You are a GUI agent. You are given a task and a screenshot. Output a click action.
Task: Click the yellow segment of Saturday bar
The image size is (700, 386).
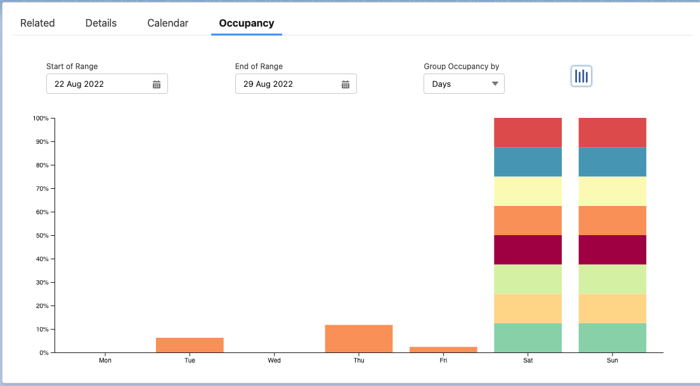[x=528, y=191]
